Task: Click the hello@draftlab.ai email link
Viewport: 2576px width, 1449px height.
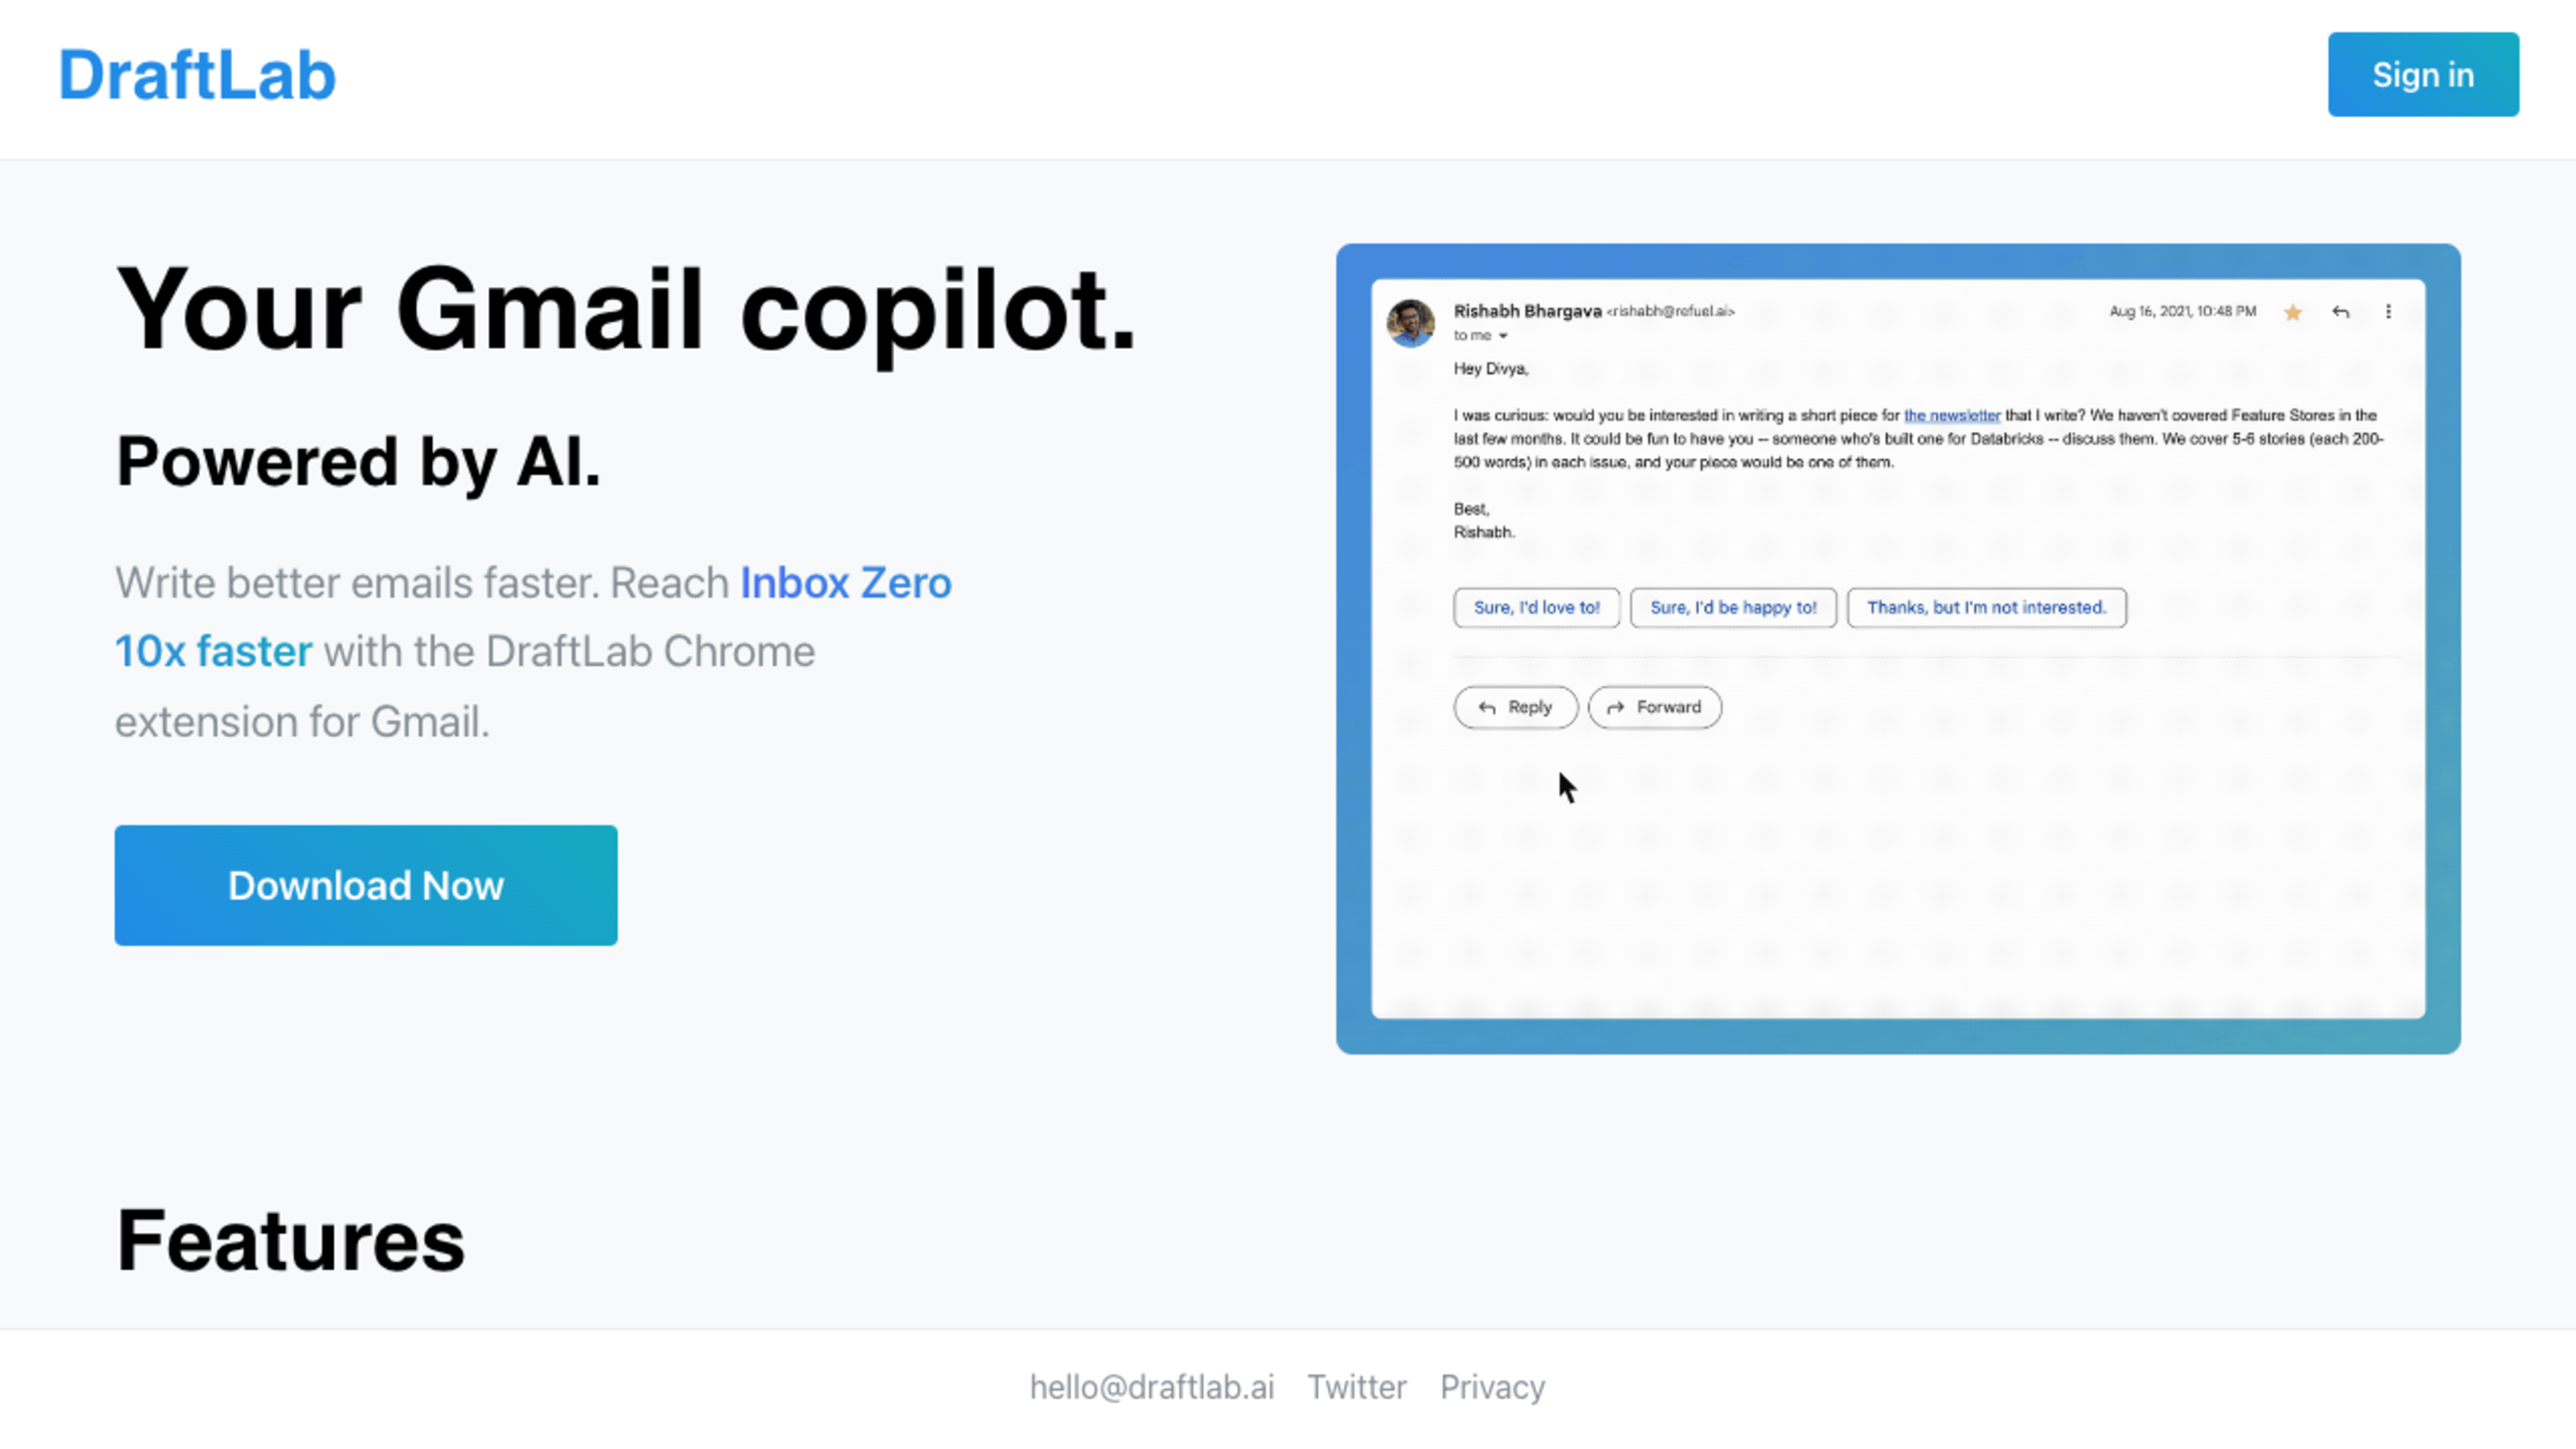Action: click(x=1152, y=1387)
